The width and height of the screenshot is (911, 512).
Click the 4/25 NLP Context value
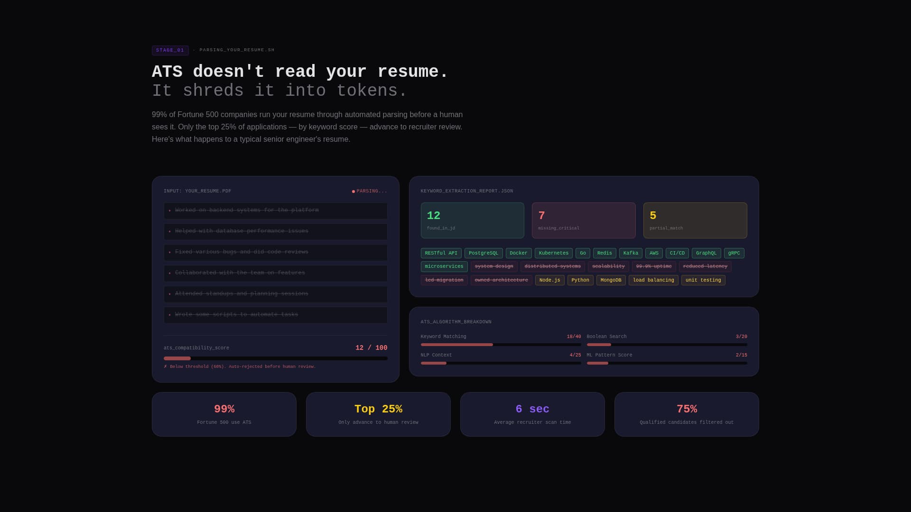tap(575, 355)
